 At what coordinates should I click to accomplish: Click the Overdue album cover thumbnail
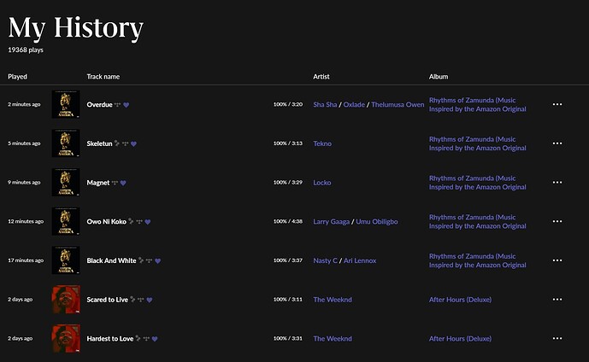point(66,104)
